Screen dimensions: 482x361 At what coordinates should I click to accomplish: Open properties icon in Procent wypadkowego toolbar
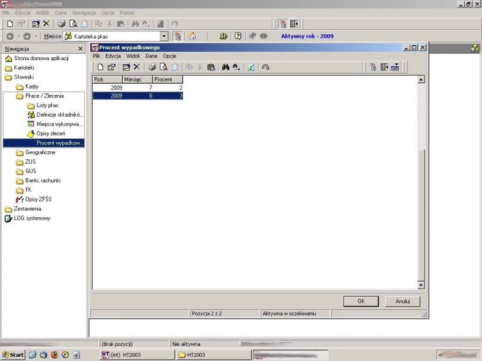(111, 67)
